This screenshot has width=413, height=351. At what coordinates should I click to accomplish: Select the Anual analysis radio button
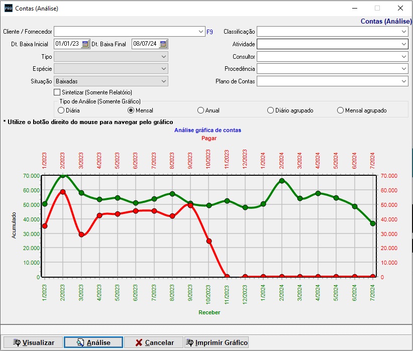[200, 110]
